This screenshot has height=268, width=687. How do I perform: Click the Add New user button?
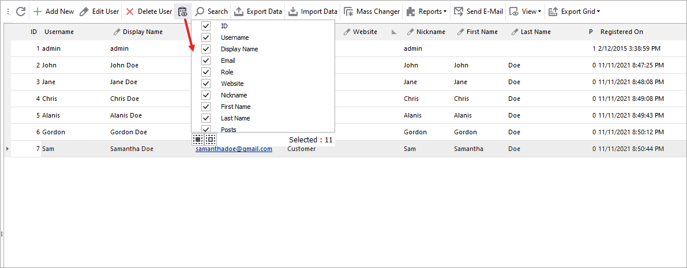pyautogui.click(x=54, y=12)
